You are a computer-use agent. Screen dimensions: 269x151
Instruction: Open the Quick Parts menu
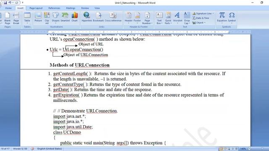(x=168, y=18)
